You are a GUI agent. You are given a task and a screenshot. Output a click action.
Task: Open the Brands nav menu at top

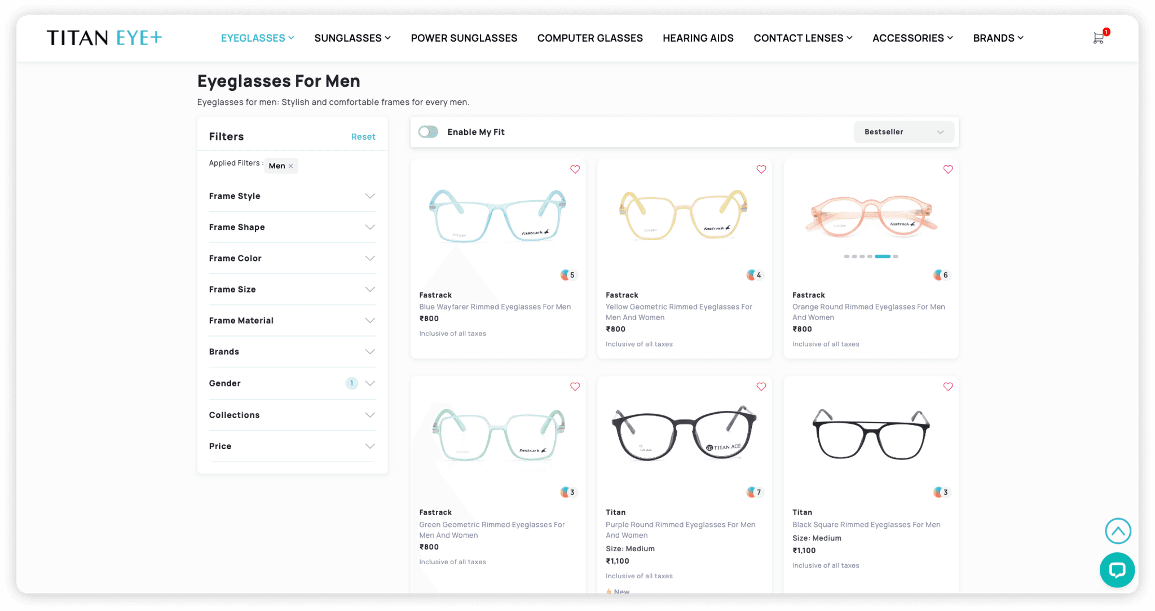998,38
